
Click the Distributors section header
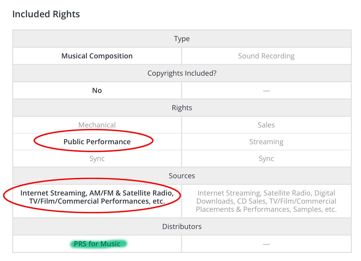click(182, 226)
